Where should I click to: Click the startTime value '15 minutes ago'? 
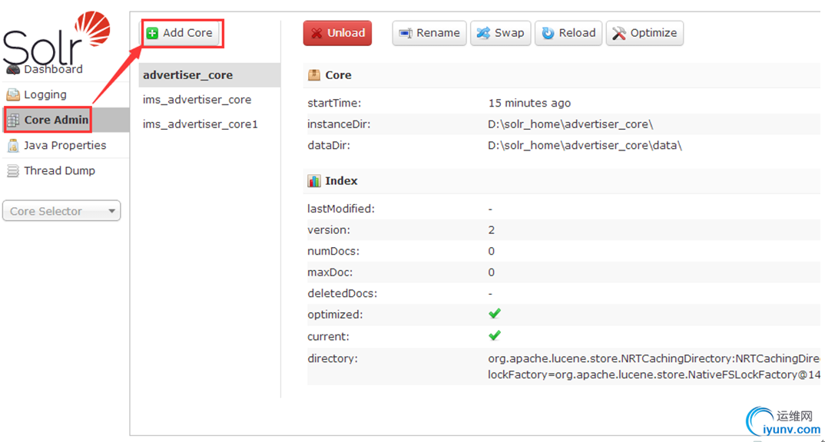point(529,103)
